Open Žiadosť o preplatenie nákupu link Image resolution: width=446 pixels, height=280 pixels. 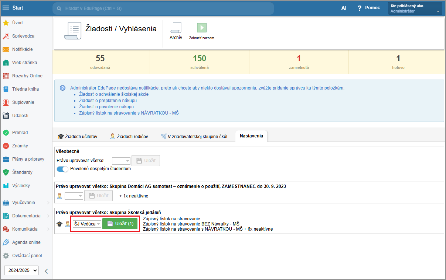108,101
